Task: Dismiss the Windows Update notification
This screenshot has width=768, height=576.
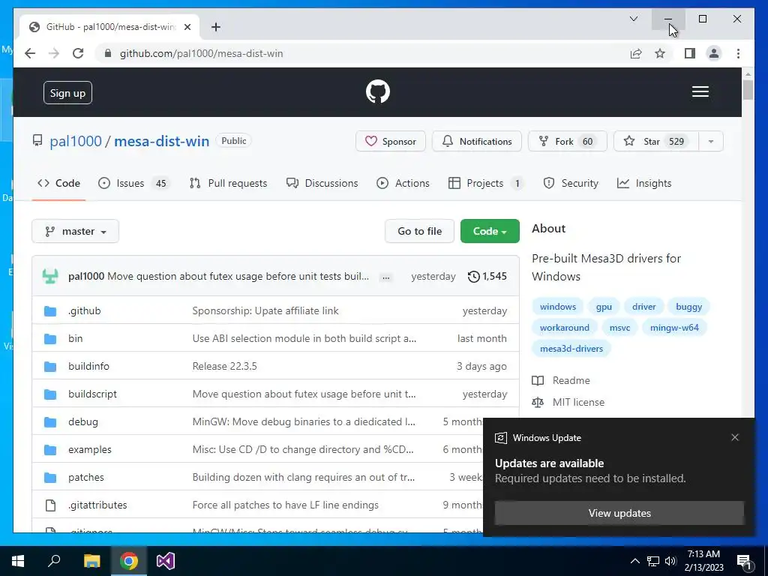Action: point(735,437)
